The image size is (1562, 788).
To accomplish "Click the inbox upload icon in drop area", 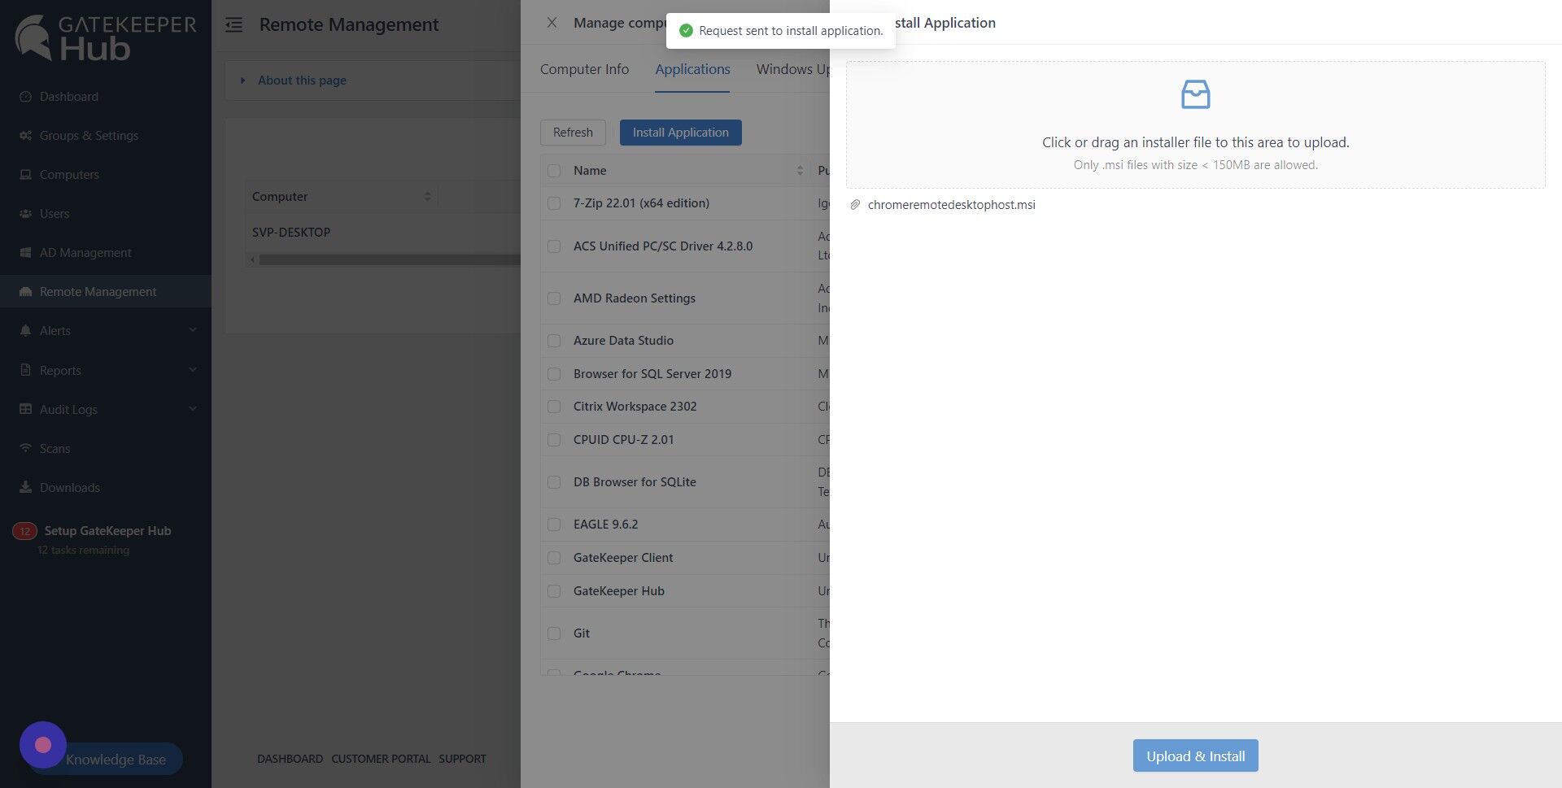I will point(1195,94).
